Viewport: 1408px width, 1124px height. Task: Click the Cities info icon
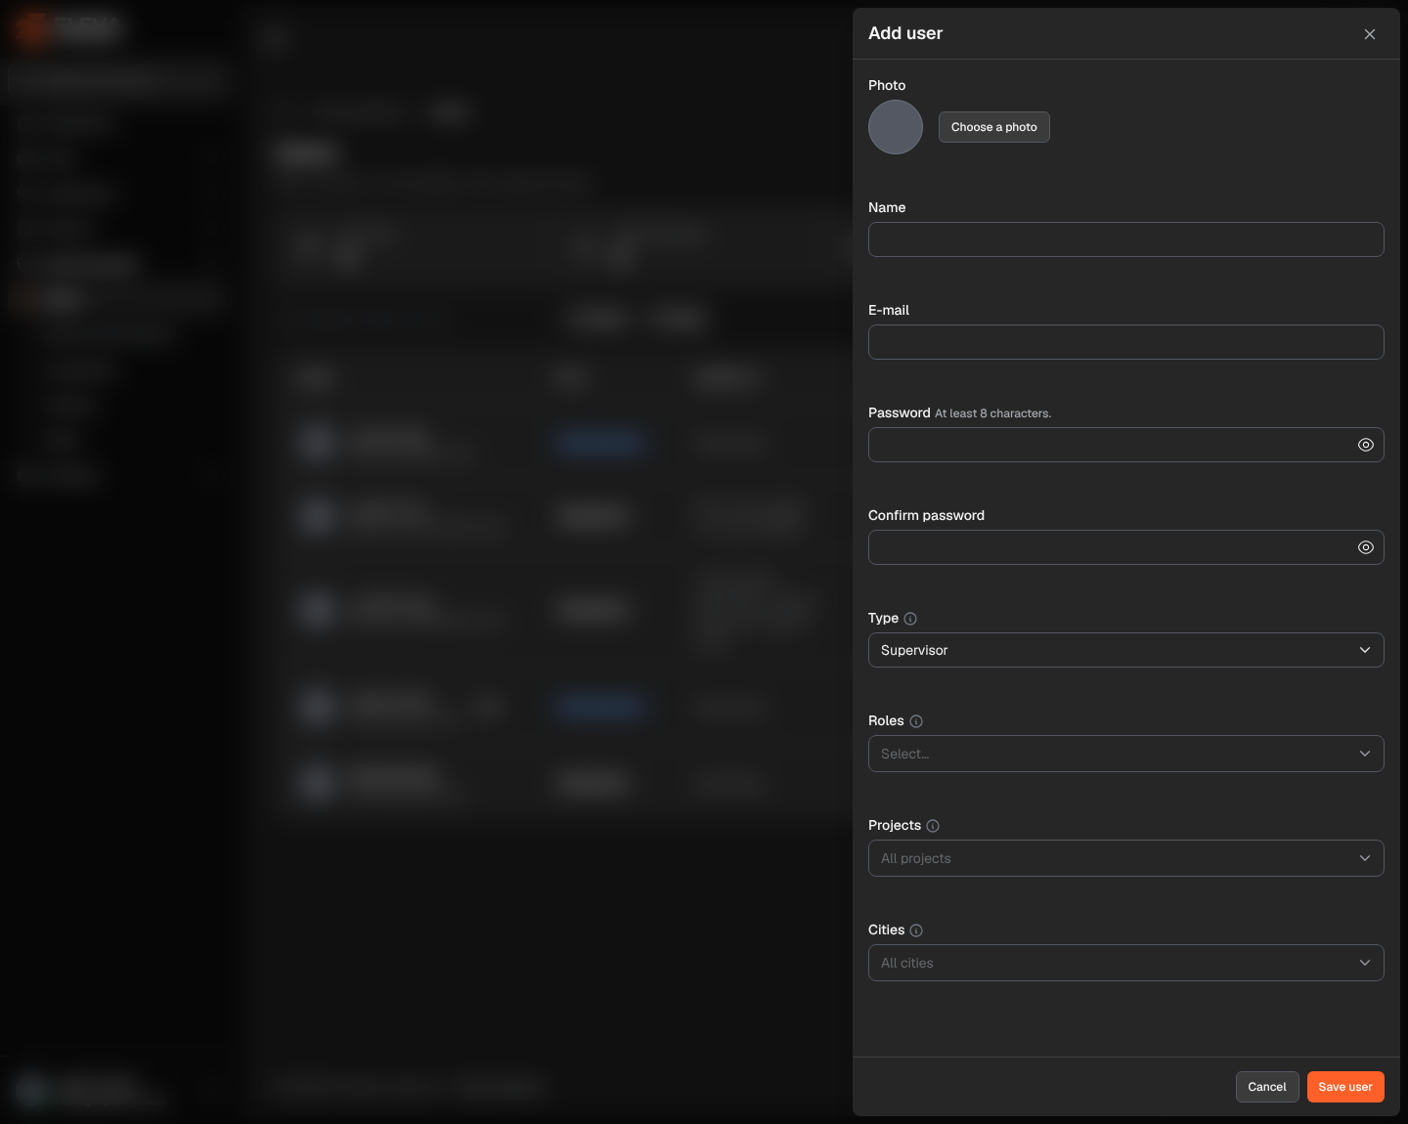point(916,930)
